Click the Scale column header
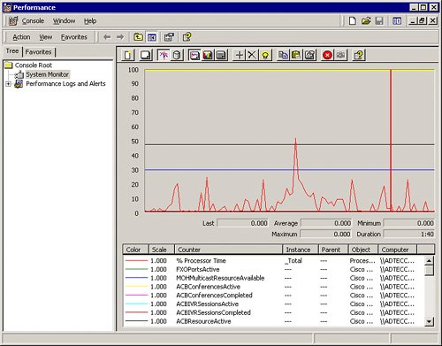 (162, 250)
